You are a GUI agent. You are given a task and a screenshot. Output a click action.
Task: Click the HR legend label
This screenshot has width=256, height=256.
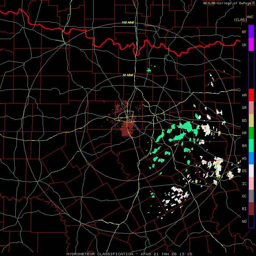tap(244, 133)
